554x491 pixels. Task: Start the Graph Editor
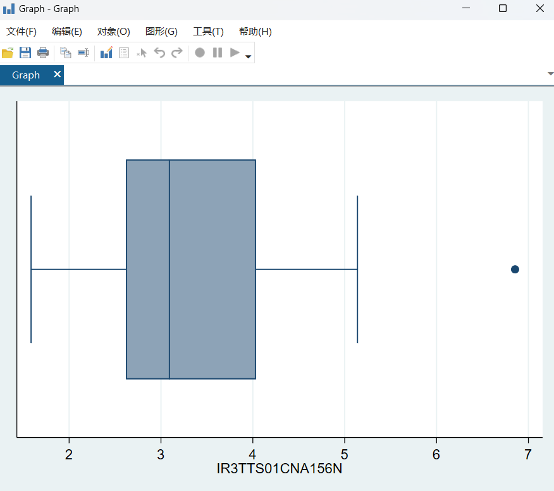(106, 53)
